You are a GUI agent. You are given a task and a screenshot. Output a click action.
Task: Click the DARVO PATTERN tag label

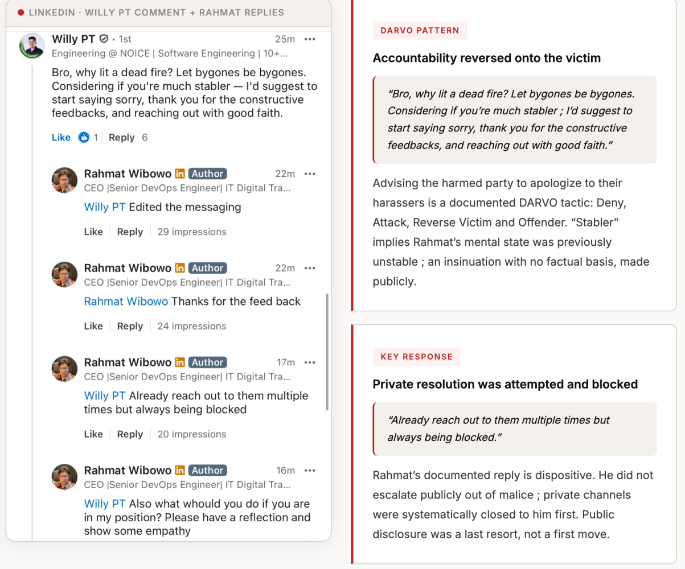click(420, 31)
